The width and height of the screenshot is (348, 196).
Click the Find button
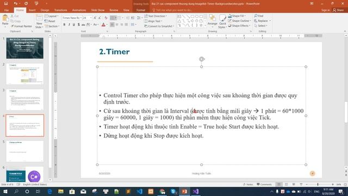[x=259, y=16]
